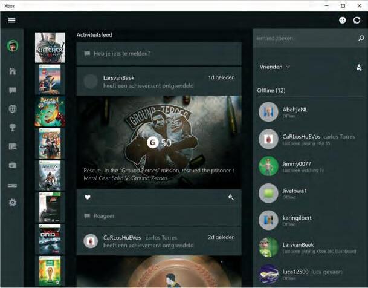Click the smiley feedback icon

(343, 20)
